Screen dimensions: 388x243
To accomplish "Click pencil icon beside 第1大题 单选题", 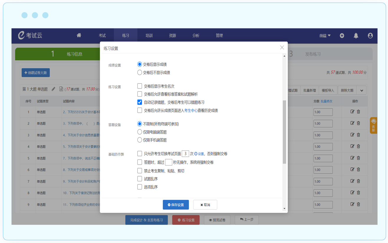I will tap(53, 89).
